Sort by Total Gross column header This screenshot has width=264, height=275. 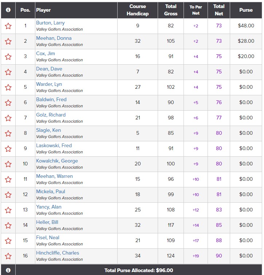(171, 10)
